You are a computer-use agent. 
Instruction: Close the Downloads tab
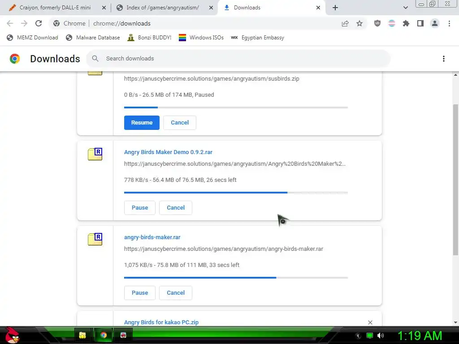318,8
